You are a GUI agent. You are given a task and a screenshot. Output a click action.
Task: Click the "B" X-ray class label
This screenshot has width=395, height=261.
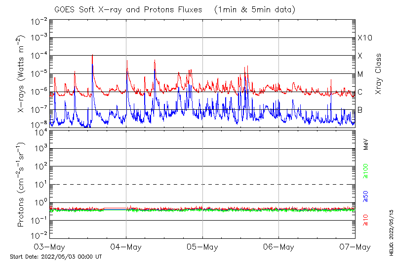pos(360,110)
